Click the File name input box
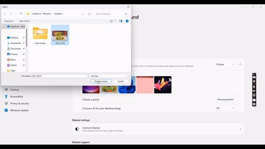Viewport: 265px width, 149px height. 59,76
